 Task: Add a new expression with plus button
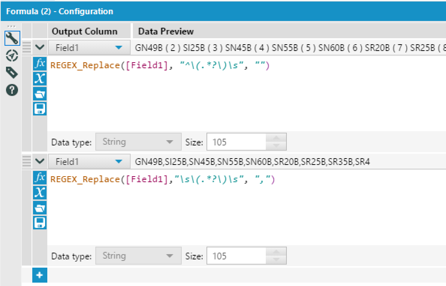pos(40,276)
